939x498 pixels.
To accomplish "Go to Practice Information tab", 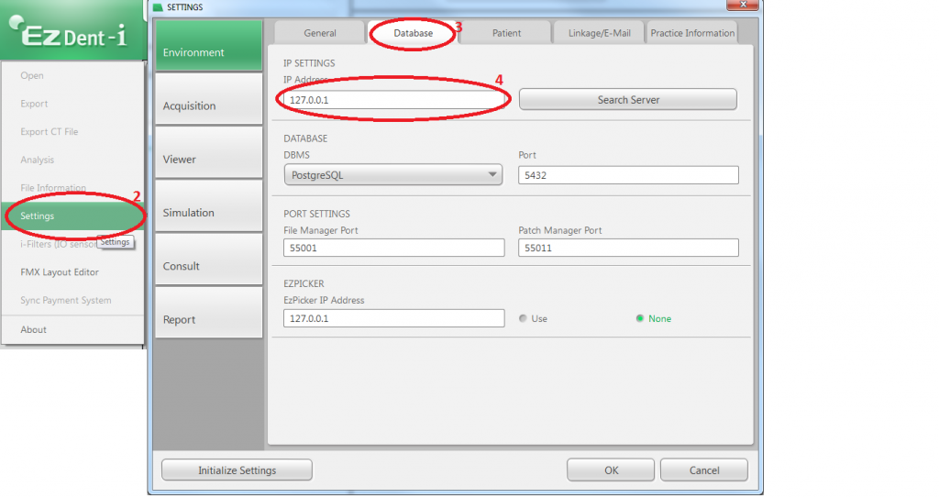I will pyautogui.click(x=692, y=33).
